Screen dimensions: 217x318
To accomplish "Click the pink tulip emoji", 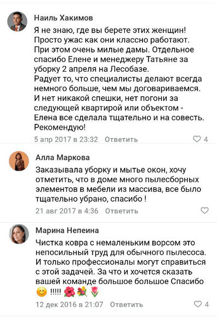I will (94, 292).
